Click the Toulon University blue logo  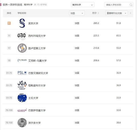pos(22,98)
